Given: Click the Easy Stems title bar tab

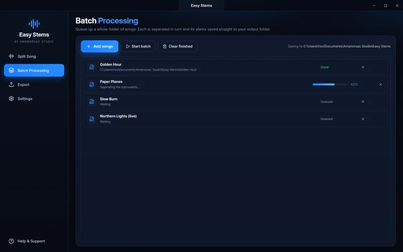Looking at the screenshot, I should point(201,6).
